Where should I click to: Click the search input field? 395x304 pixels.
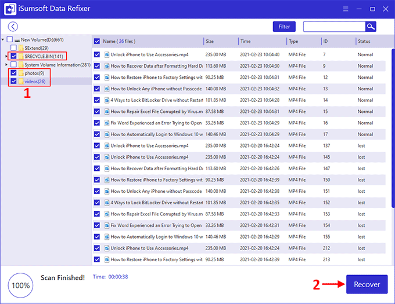coord(334,27)
